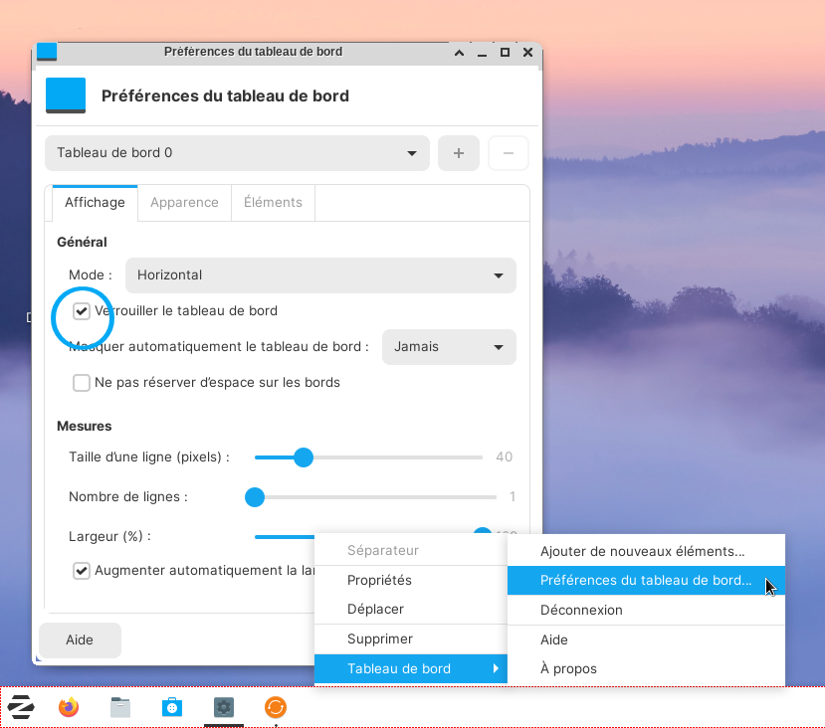Viewport: 825px width, 728px height.
Task: Open the Zorin start menu
Action: 21,707
